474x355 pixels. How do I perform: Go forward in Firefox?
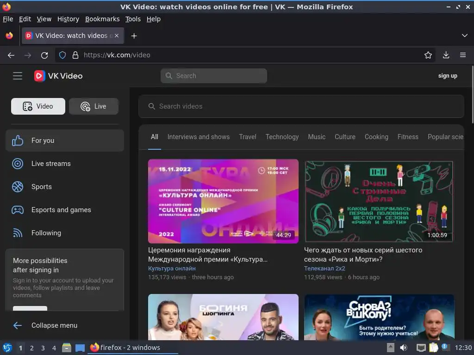28,55
